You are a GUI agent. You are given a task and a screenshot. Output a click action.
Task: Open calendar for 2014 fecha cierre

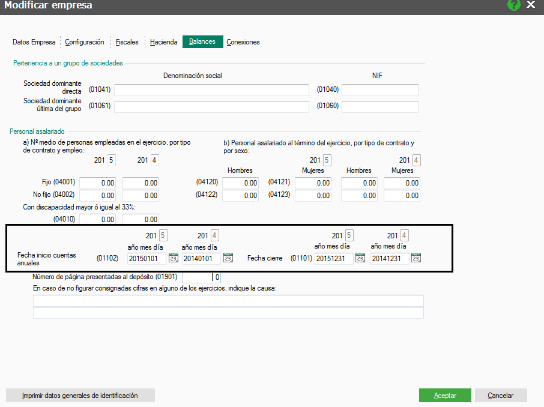(x=416, y=258)
